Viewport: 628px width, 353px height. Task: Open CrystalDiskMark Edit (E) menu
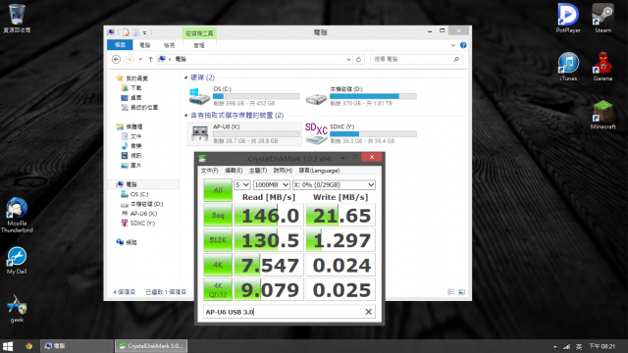coord(234,171)
